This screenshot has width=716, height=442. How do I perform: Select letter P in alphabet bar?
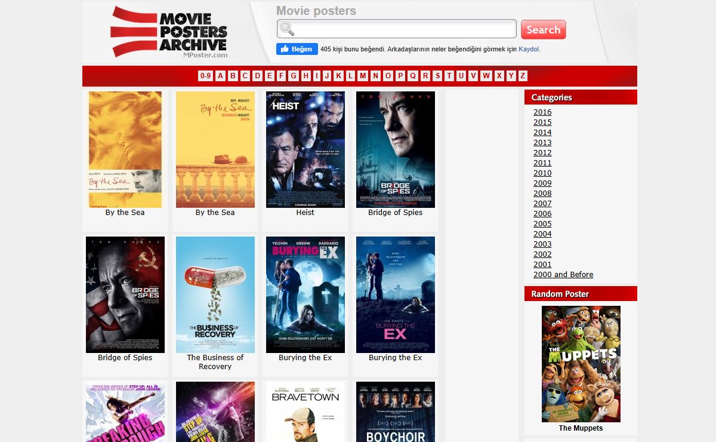coord(400,76)
